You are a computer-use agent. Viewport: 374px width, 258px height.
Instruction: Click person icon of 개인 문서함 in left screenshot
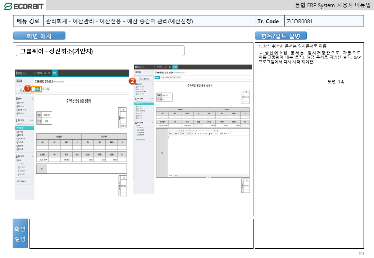[x=17, y=120]
